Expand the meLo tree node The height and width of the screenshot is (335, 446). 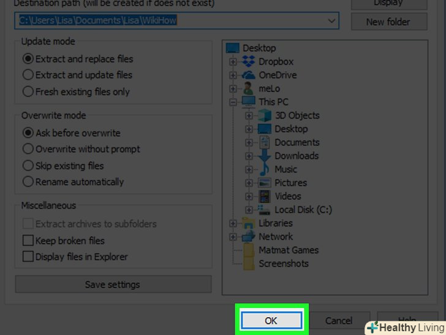233,88
